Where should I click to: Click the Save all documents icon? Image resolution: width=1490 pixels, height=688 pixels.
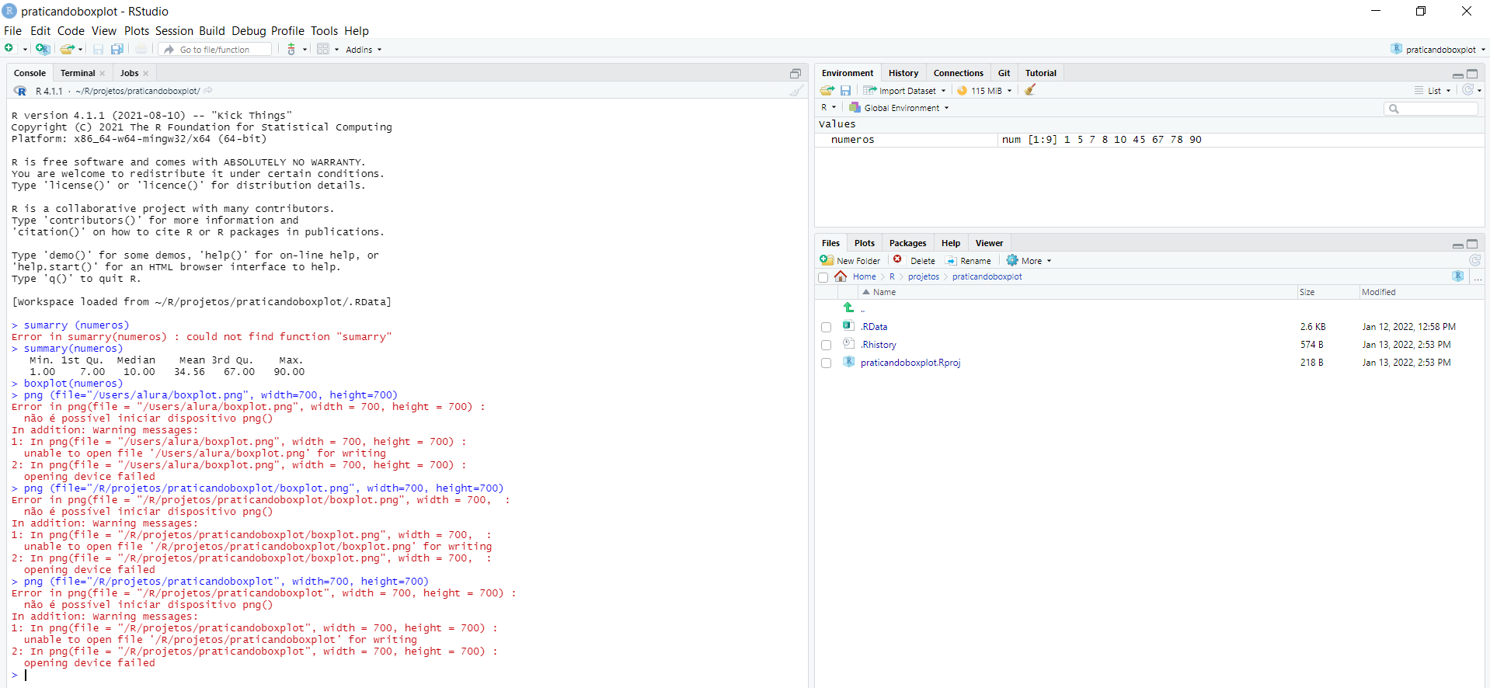[117, 49]
